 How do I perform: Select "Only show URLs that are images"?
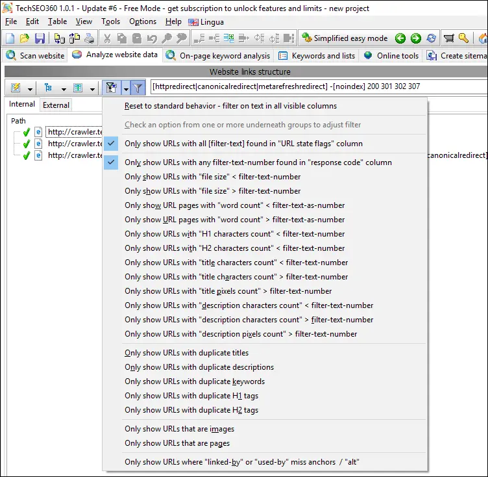(179, 429)
